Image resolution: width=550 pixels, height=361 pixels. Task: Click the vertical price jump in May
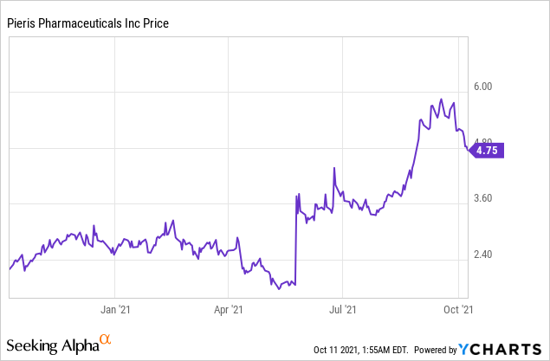point(295,242)
